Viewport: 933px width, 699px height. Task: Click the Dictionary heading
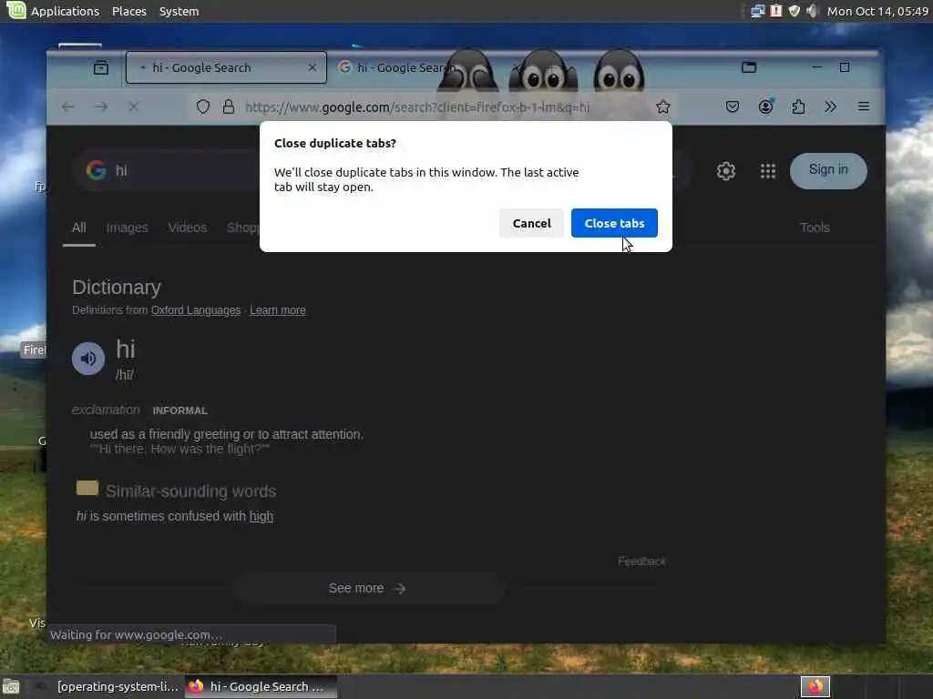(x=117, y=288)
